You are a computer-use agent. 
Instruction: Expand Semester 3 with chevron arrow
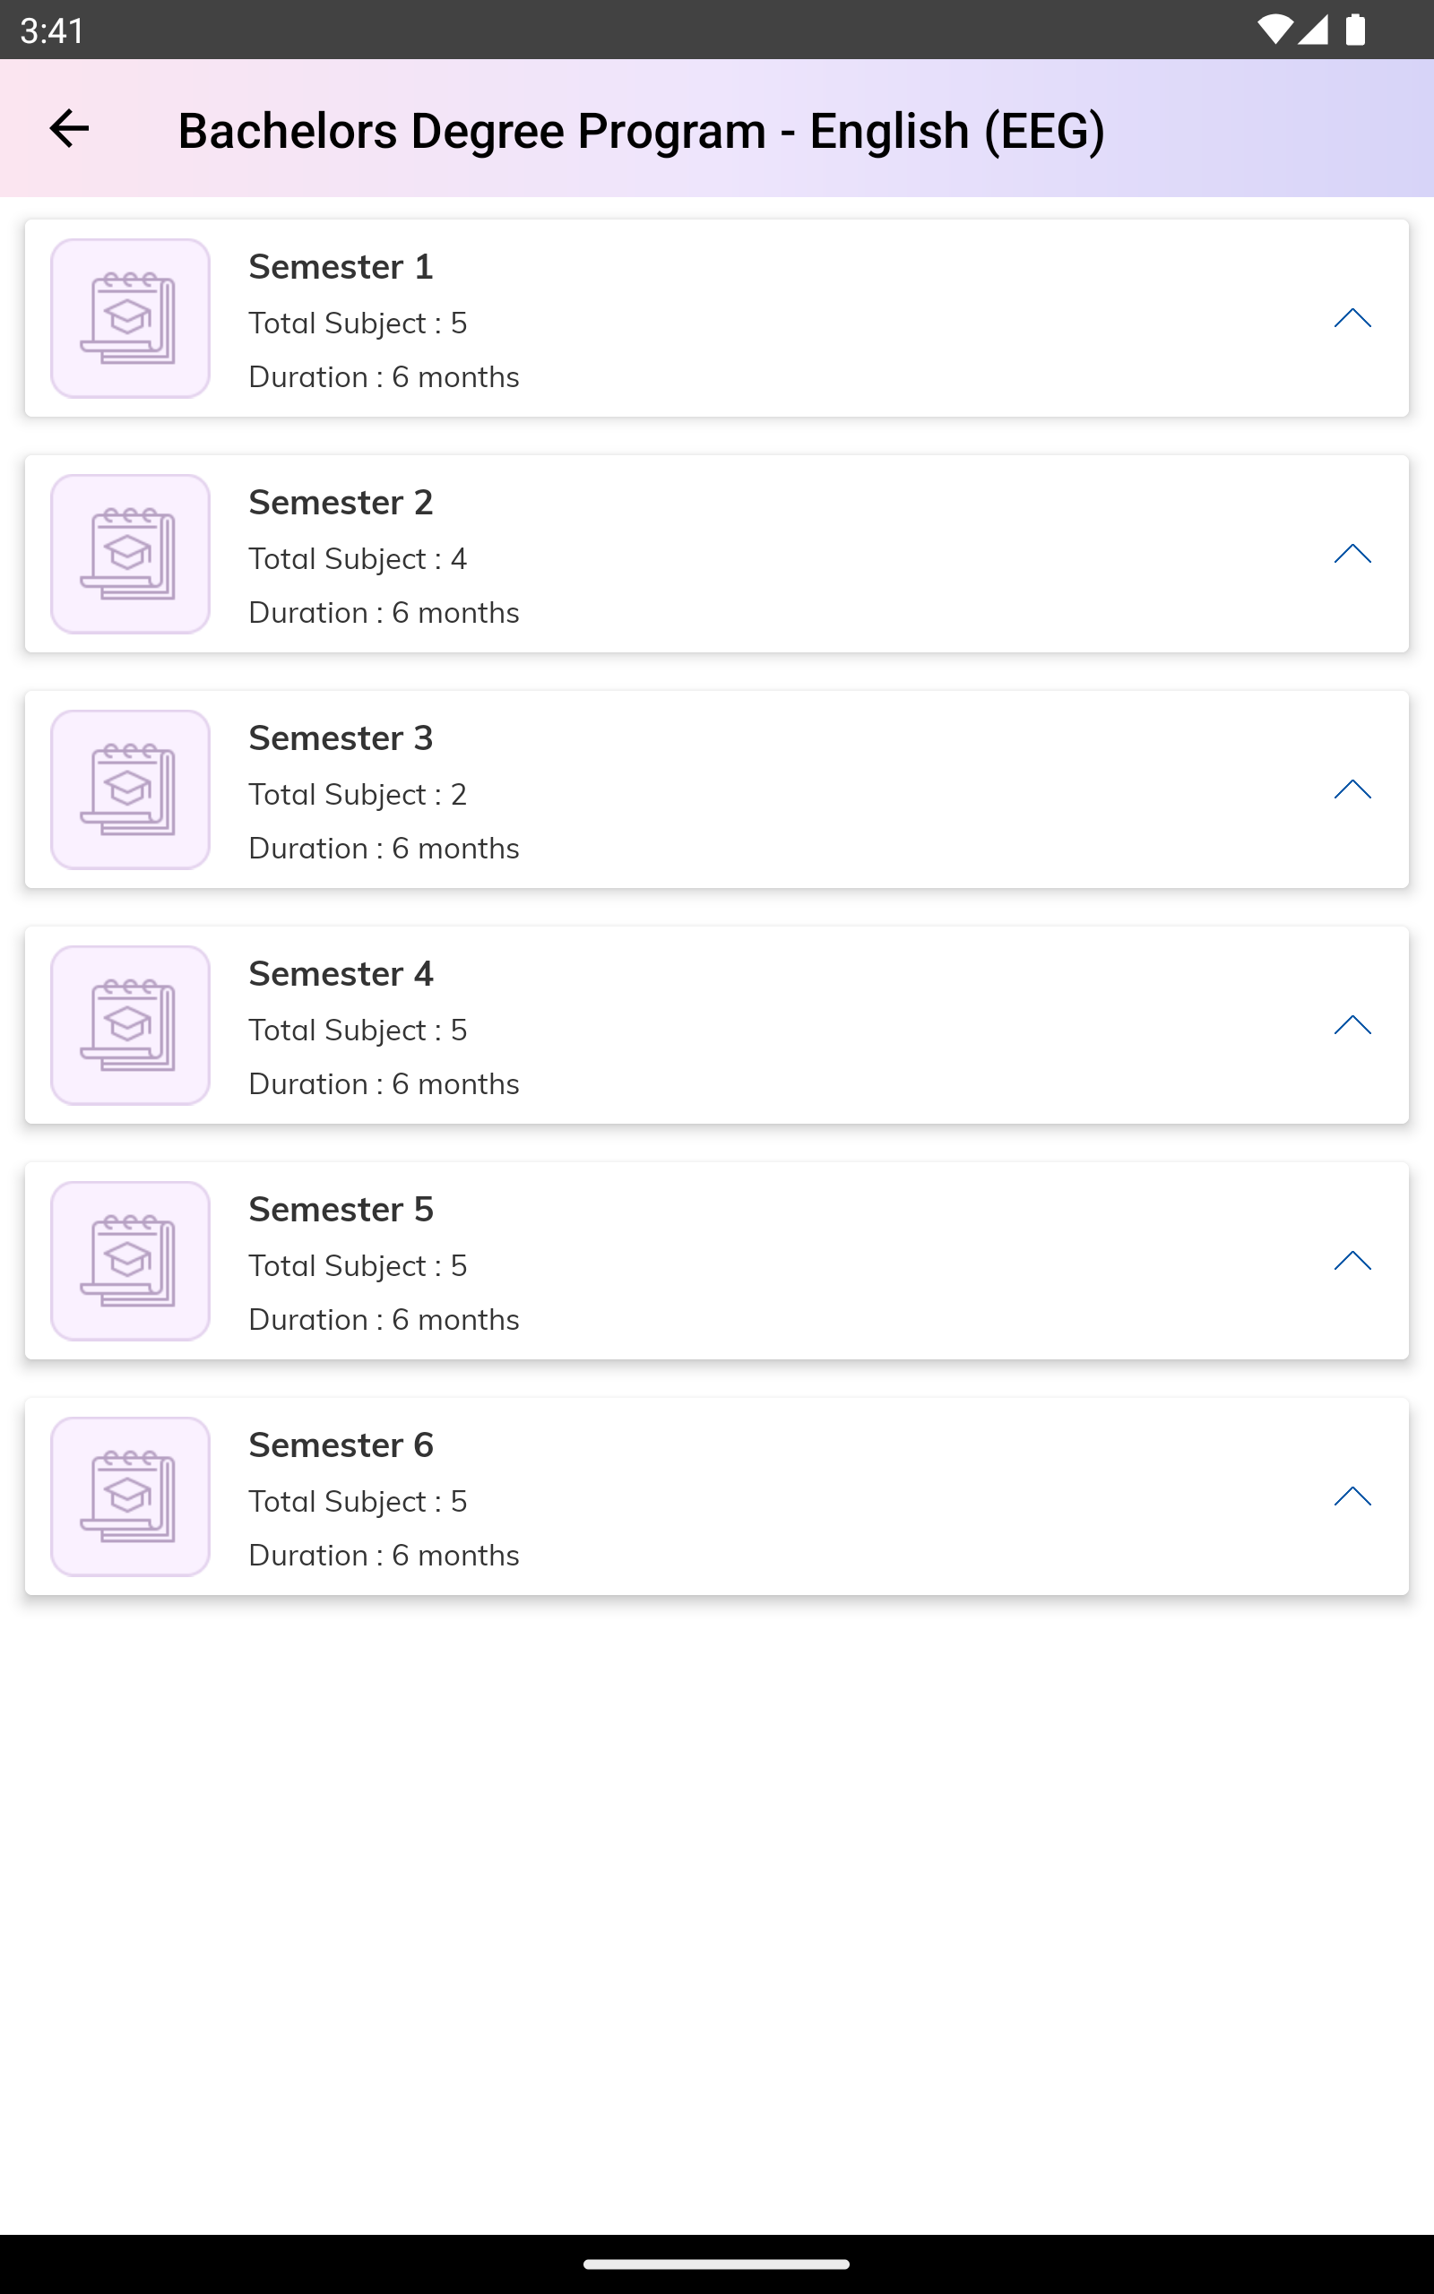coord(1352,789)
